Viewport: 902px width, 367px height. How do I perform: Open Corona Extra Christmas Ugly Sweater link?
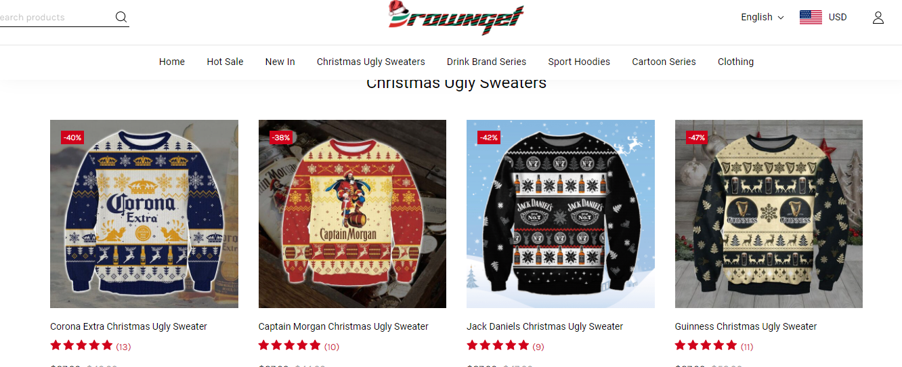coord(129,326)
